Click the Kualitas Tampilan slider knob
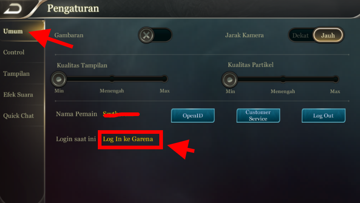 59,79
